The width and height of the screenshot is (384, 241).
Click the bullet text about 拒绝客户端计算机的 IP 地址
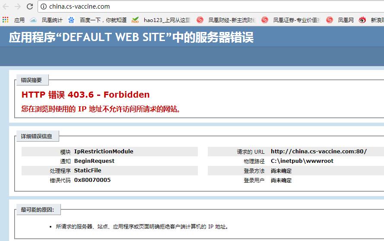142,227
